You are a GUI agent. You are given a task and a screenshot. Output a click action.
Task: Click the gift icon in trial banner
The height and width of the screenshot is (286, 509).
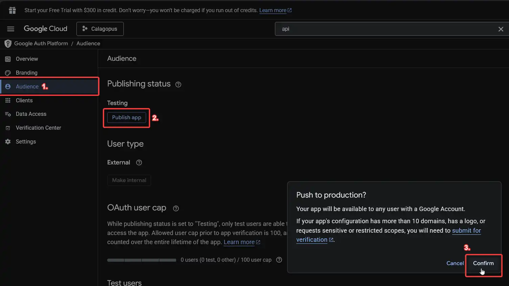click(13, 10)
